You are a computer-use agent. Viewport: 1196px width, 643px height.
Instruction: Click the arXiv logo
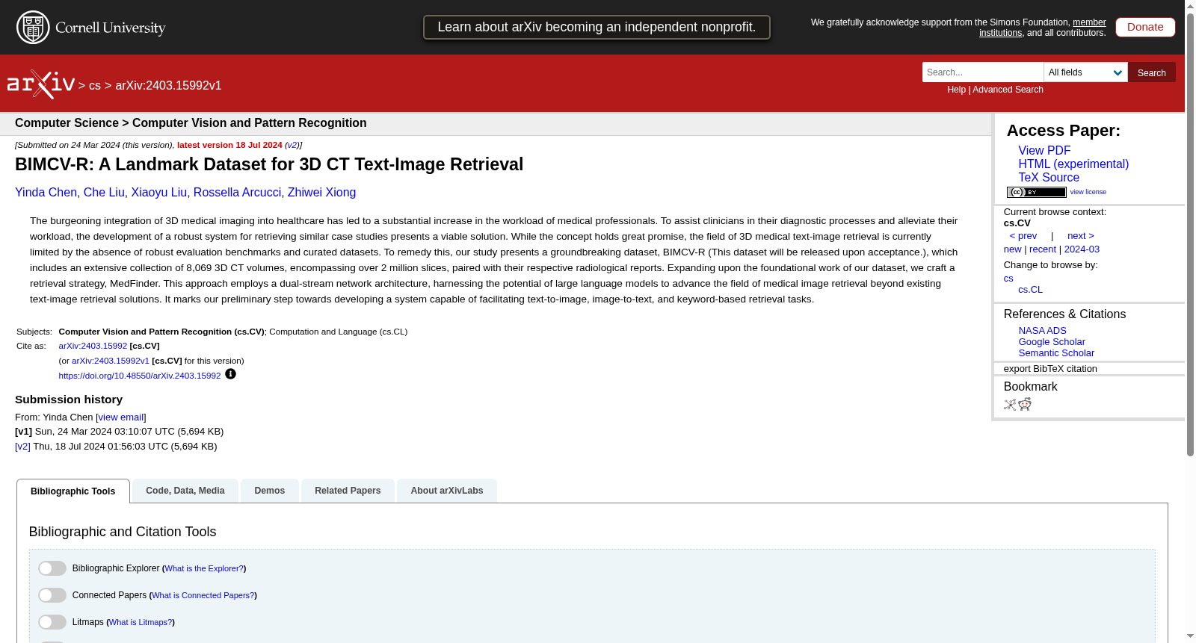click(x=41, y=84)
